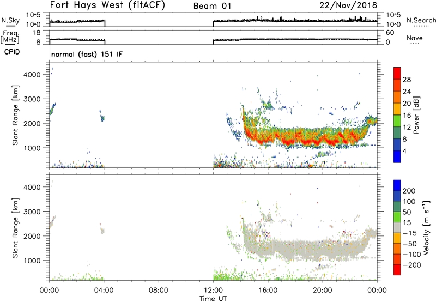The width and height of the screenshot is (436, 302).
Task: Click the '04:00' time axis tick label
Action: point(104,291)
